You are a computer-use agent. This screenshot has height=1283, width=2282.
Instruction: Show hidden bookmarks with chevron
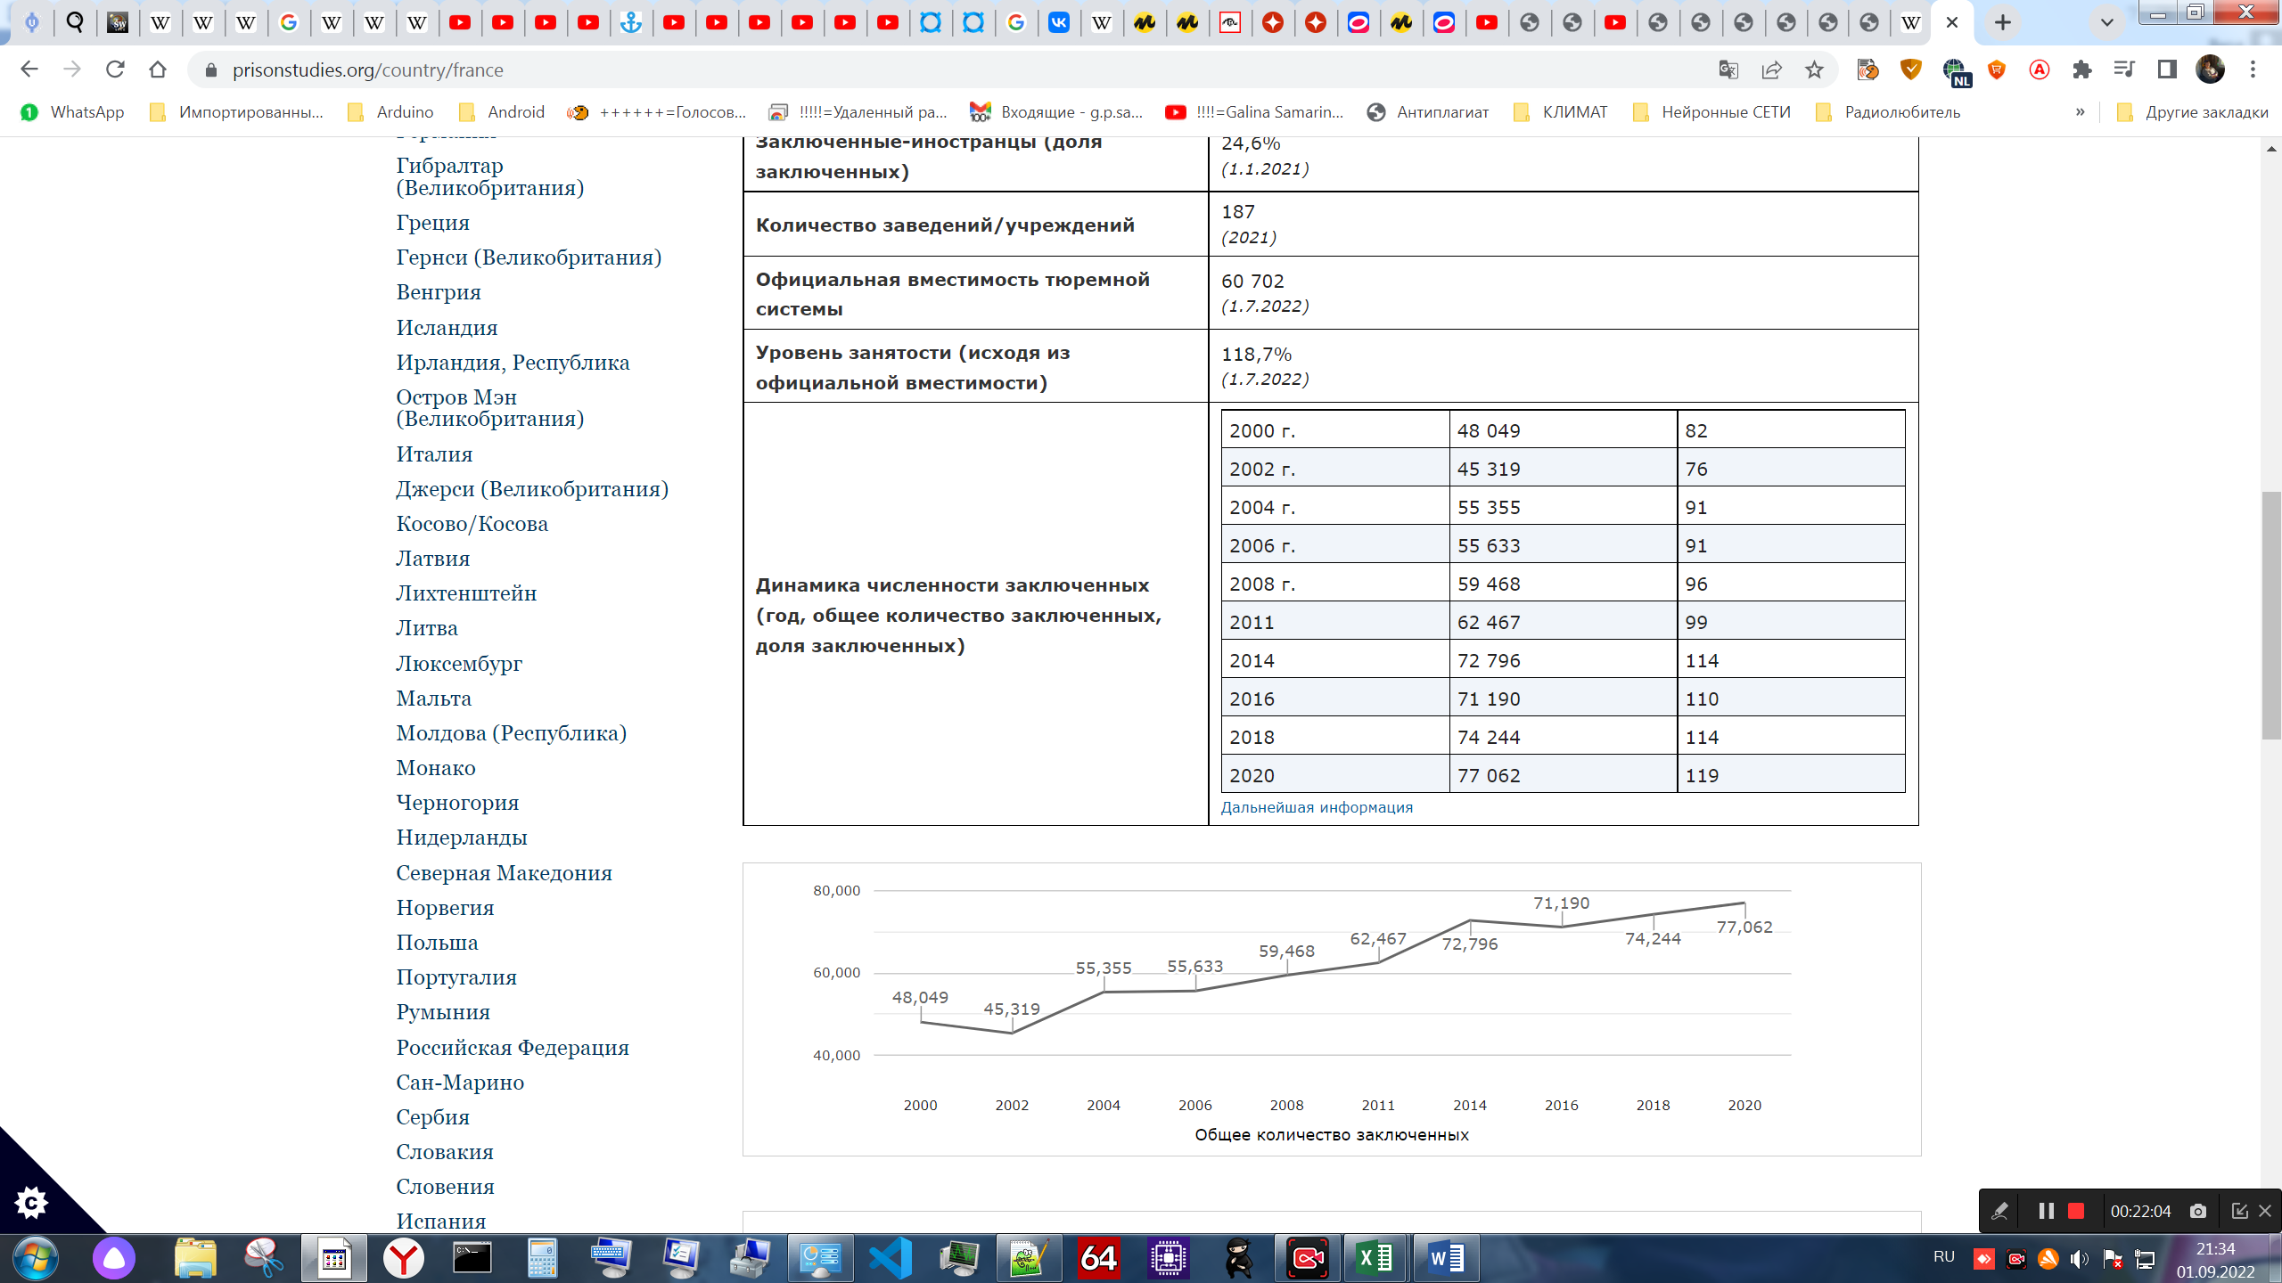pyautogui.click(x=2081, y=112)
